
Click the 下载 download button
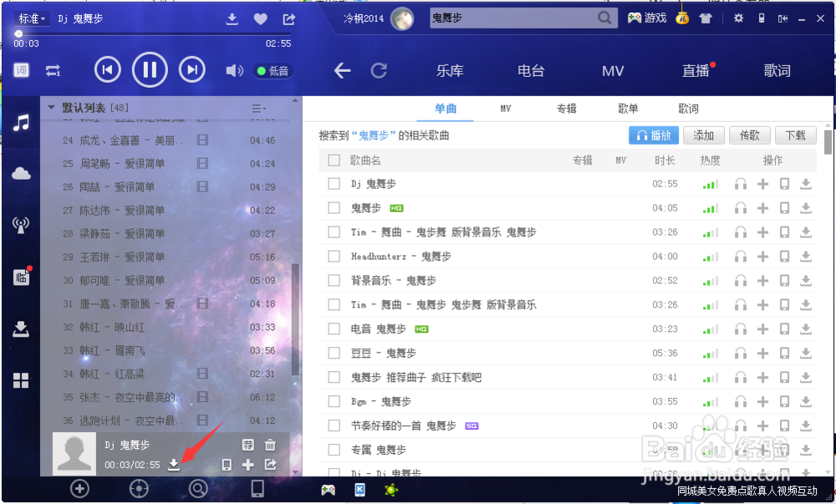click(796, 135)
